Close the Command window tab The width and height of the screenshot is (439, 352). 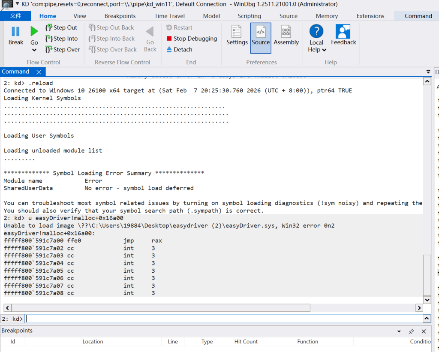pos(38,72)
